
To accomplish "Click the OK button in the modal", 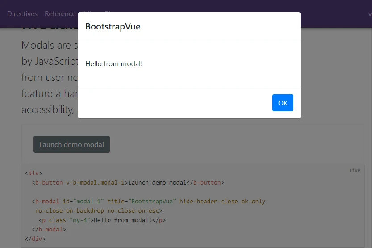I will point(283,103).
